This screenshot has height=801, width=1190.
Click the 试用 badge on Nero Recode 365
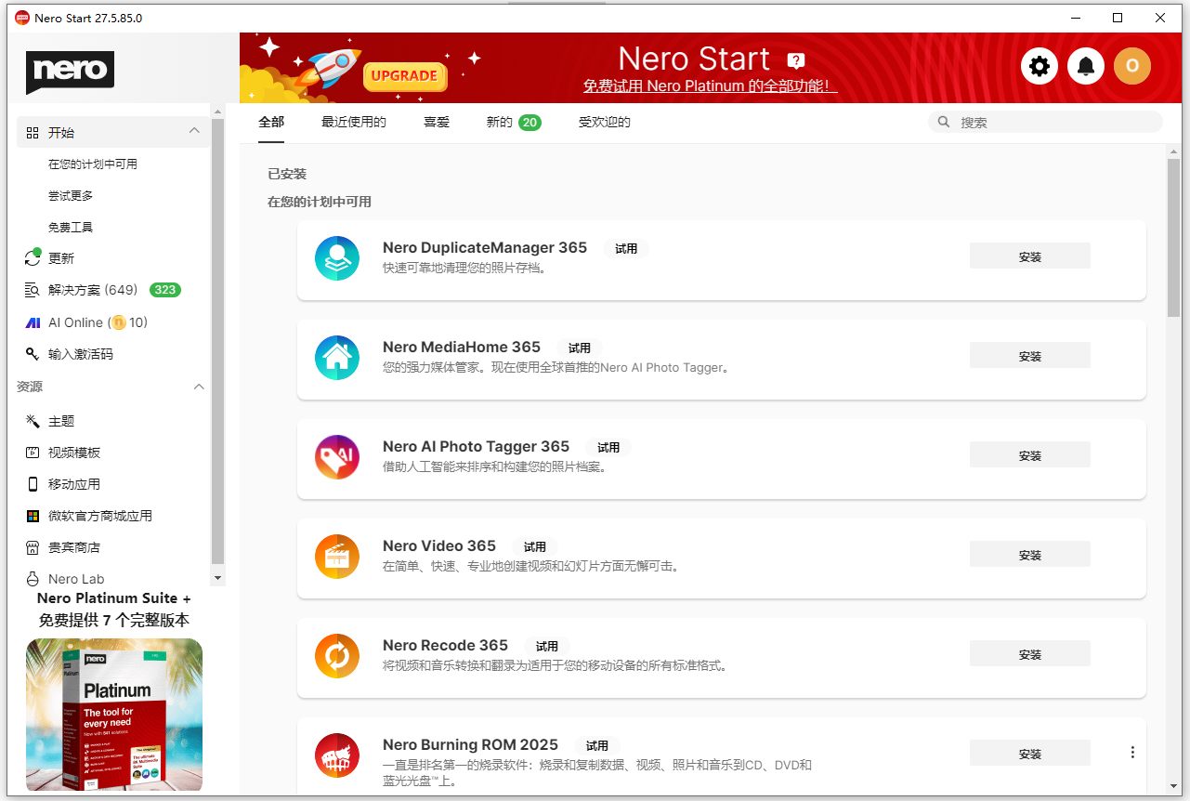coord(547,646)
